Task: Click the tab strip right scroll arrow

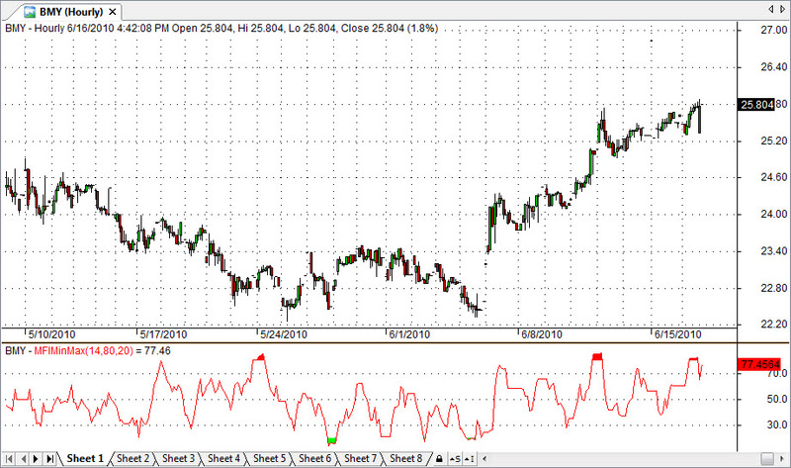Action: point(782,9)
